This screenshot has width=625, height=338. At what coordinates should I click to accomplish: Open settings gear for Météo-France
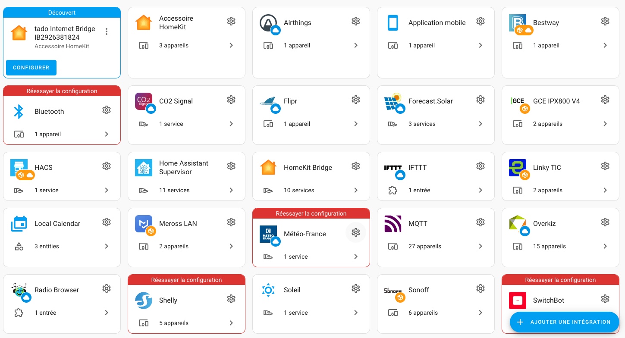(x=355, y=233)
